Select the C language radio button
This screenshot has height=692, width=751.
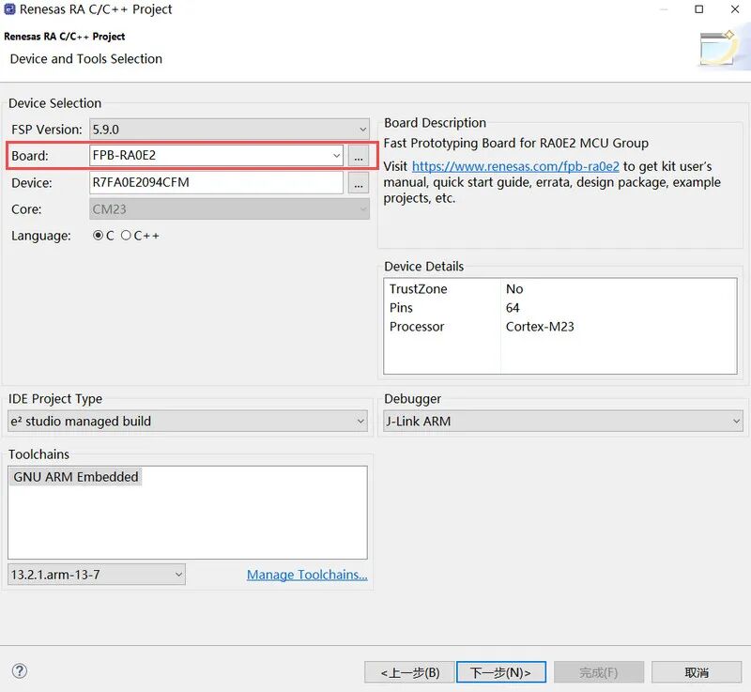pos(99,235)
